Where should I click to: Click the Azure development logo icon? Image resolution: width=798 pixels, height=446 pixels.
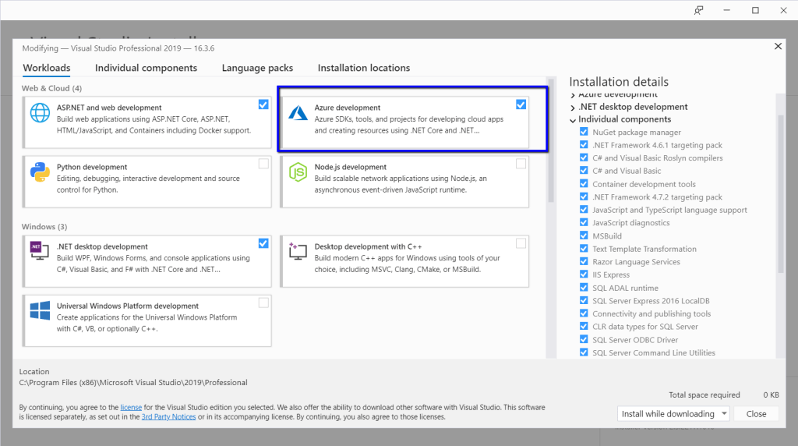298,114
